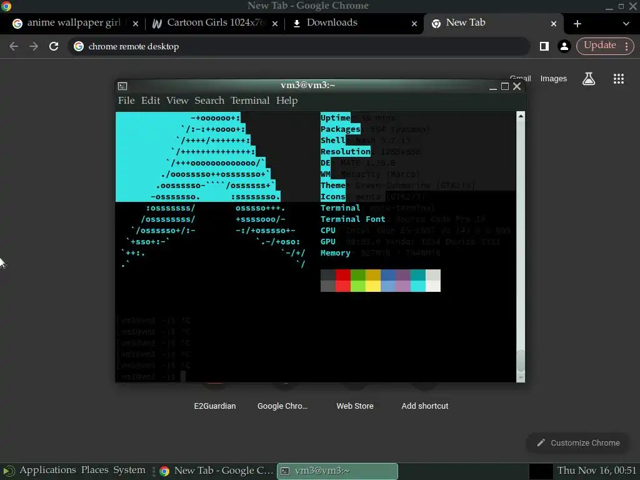Maximize the vm3@vm3 terminal window
The width and height of the screenshot is (640, 480).
click(505, 86)
